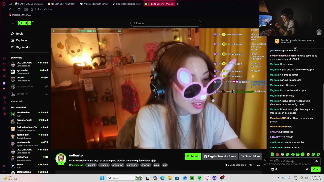
Task: Open agusneta channel in Siguiendo
Action: [x=29, y=72]
